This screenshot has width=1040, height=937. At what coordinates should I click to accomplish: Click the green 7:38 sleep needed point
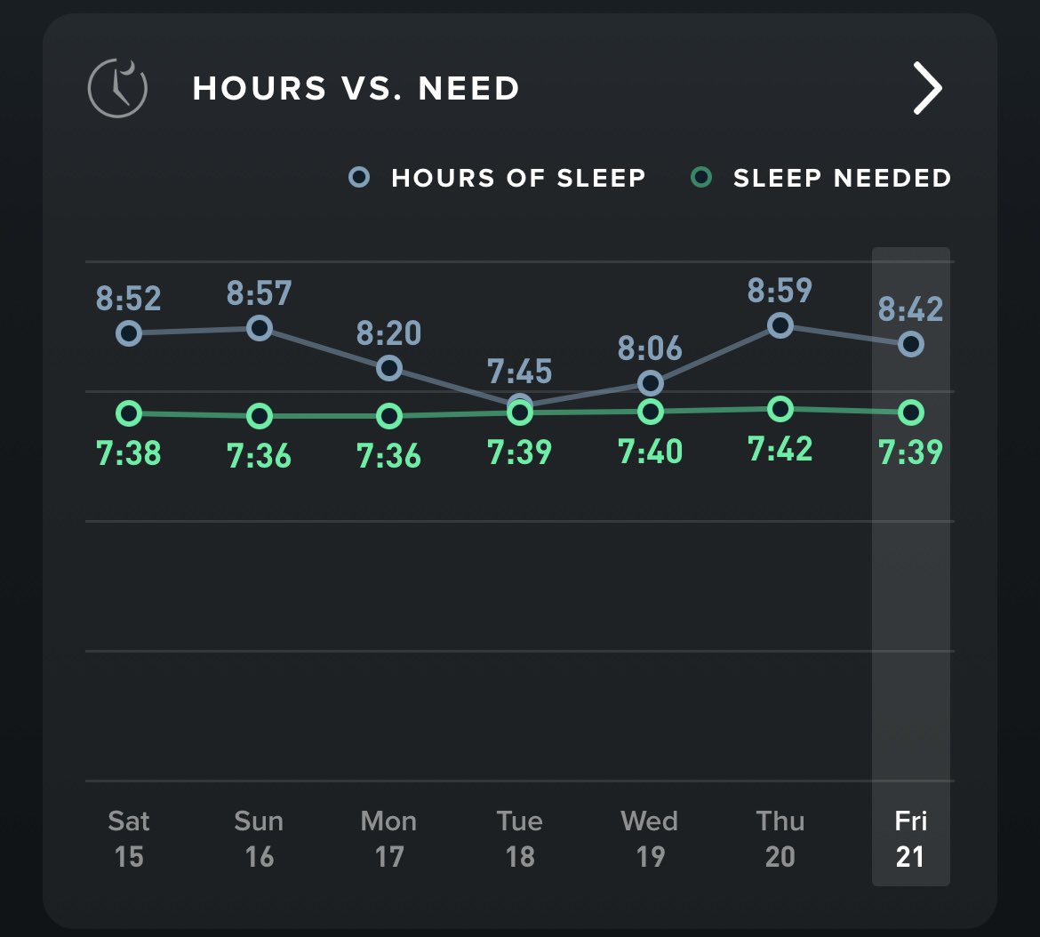[x=129, y=413]
